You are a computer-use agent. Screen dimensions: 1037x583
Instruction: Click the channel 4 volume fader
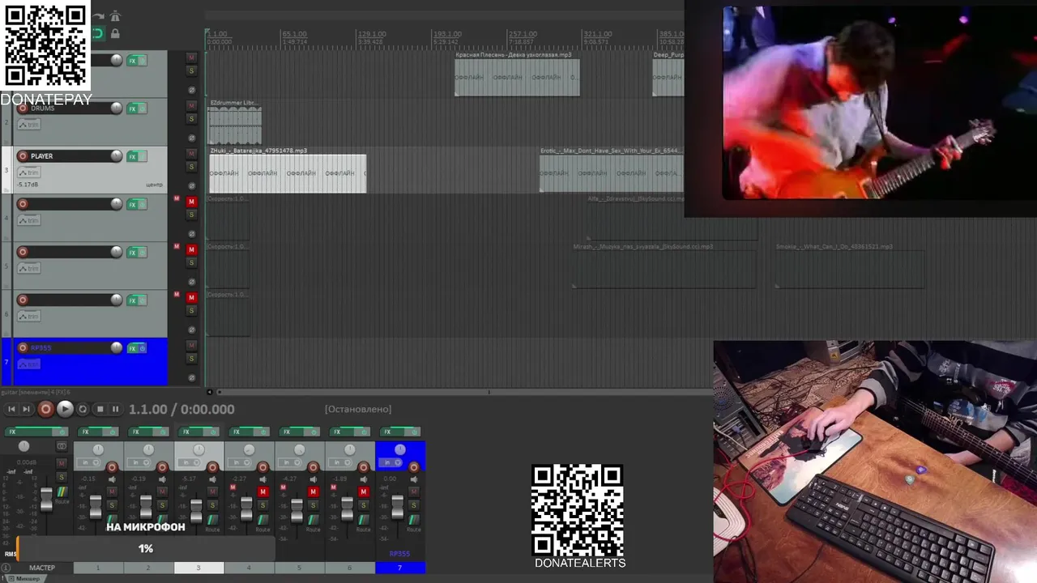point(246,509)
